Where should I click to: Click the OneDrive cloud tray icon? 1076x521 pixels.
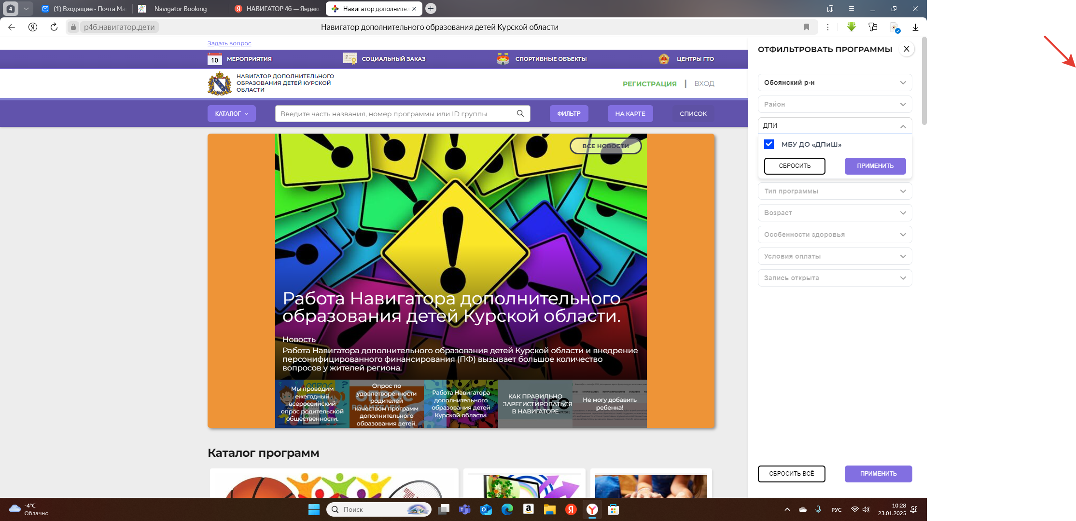(803, 509)
